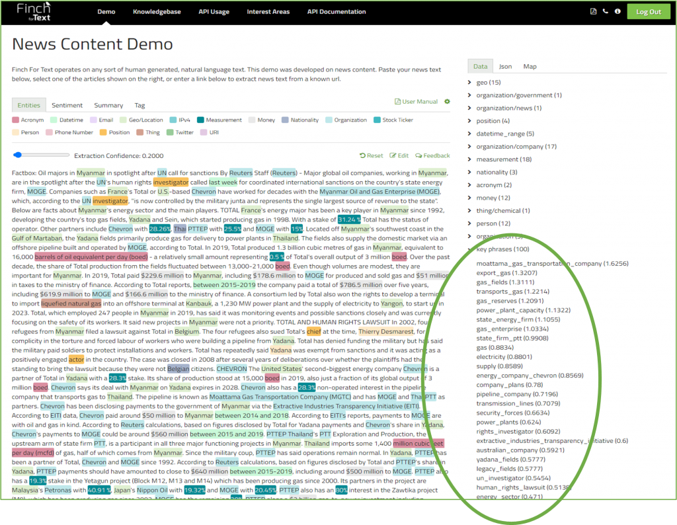This screenshot has height=525, width=677.
Task: Click the Extraction Confidence slider handle
Action: click(17, 155)
